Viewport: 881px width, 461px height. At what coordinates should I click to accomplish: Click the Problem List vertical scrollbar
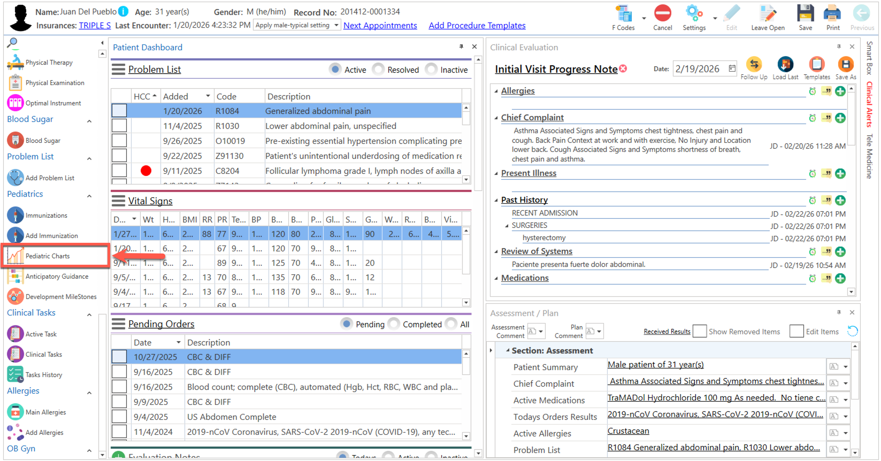click(x=466, y=144)
